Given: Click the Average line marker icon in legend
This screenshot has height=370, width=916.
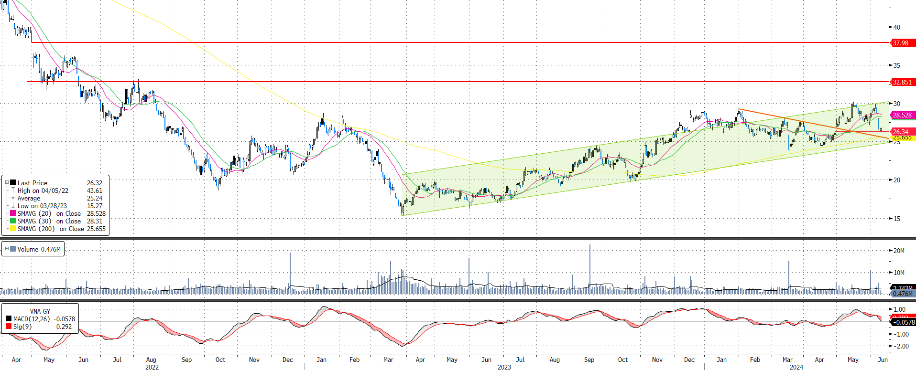Looking at the screenshot, I should (x=13, y=198).
